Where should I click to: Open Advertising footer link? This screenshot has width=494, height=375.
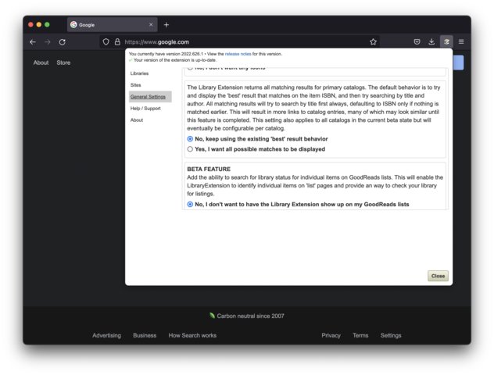click(107, 335)
